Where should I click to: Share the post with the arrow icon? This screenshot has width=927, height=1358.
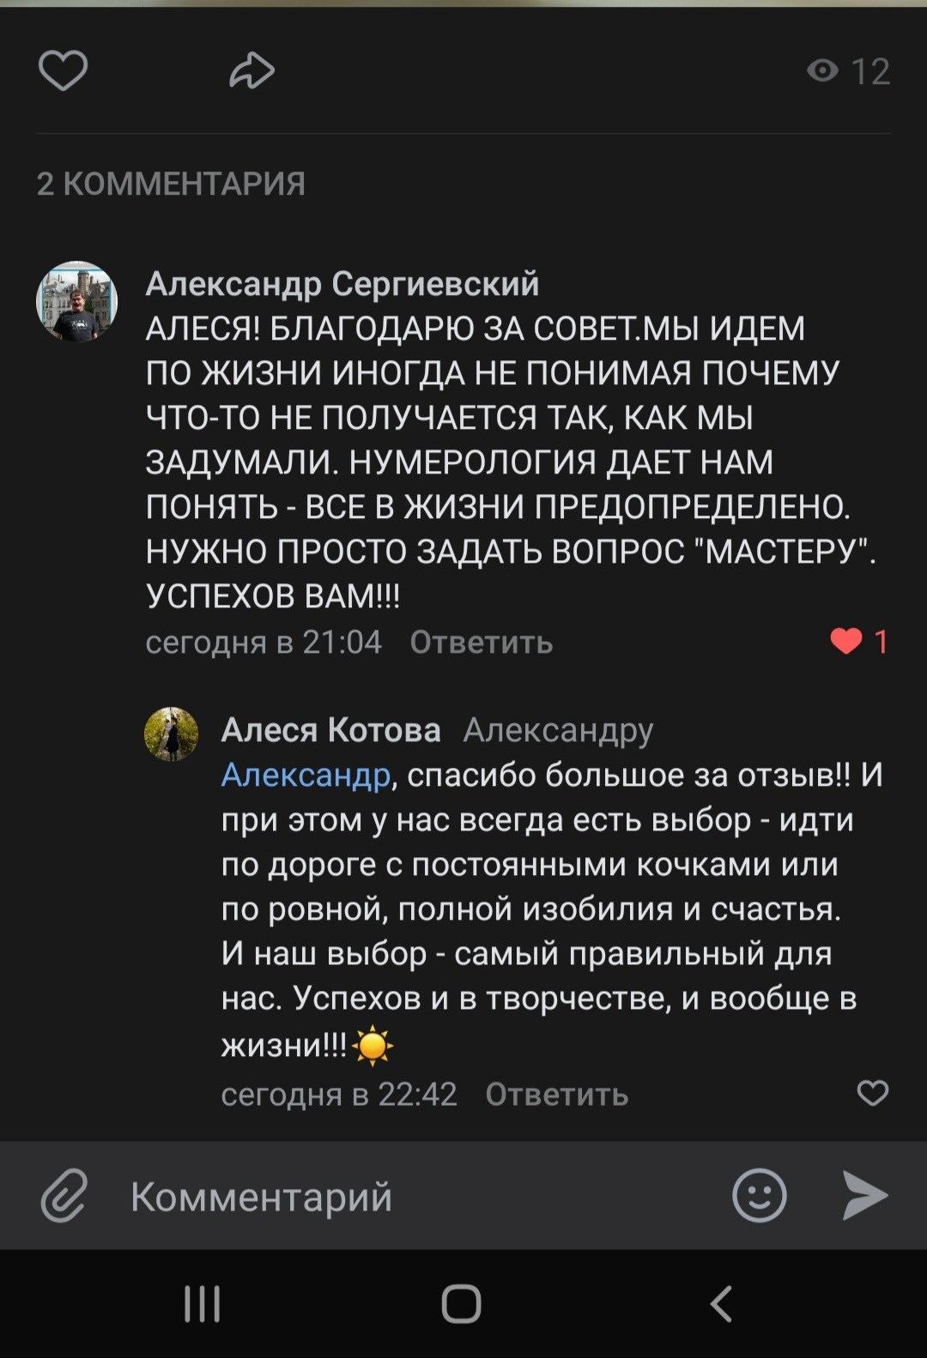[x=251, y=70]
